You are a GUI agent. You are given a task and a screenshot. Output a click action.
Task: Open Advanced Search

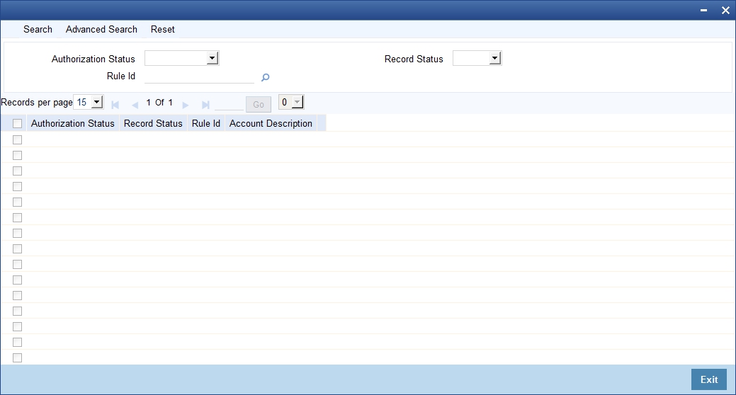click(101, 29)
